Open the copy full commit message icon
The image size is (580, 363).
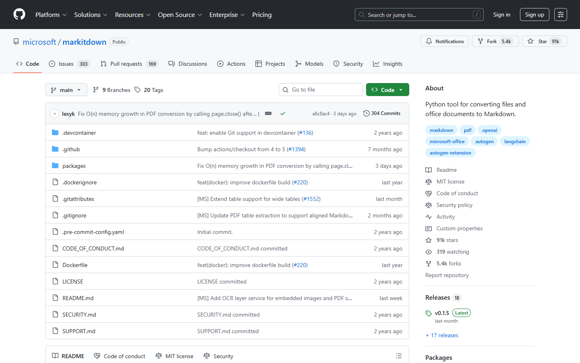[268, 114]
